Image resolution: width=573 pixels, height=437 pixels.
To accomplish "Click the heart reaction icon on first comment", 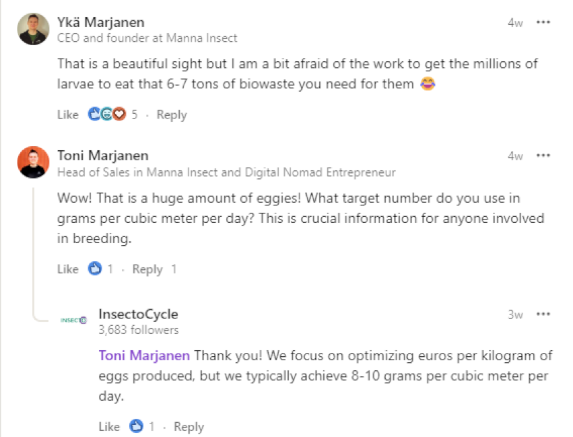I will click(119, 114).
